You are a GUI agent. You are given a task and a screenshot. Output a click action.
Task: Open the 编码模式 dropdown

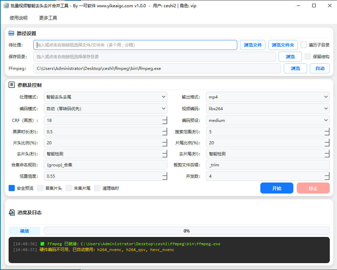[106, 108]
